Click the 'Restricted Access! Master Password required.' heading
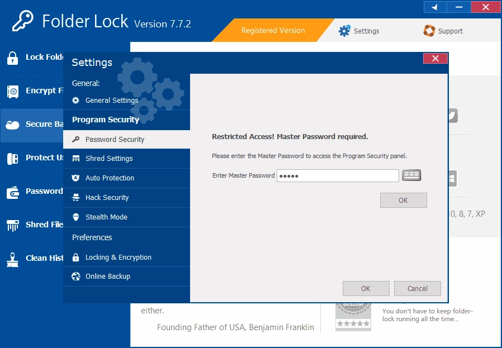 point(290,137)
